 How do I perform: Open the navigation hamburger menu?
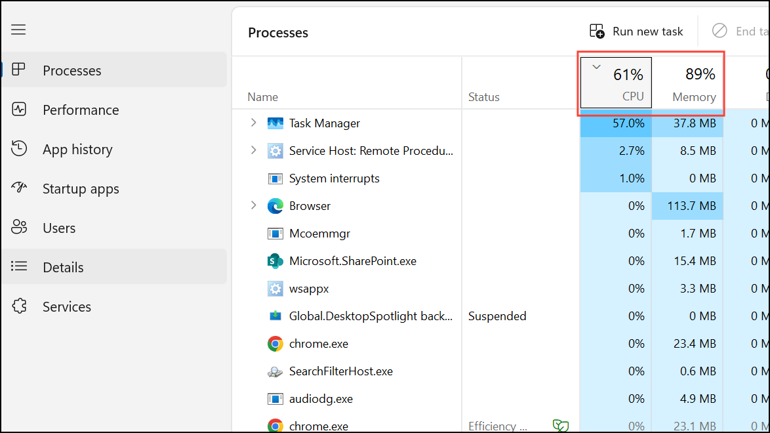pyautogui.click(x=18, y=29)
